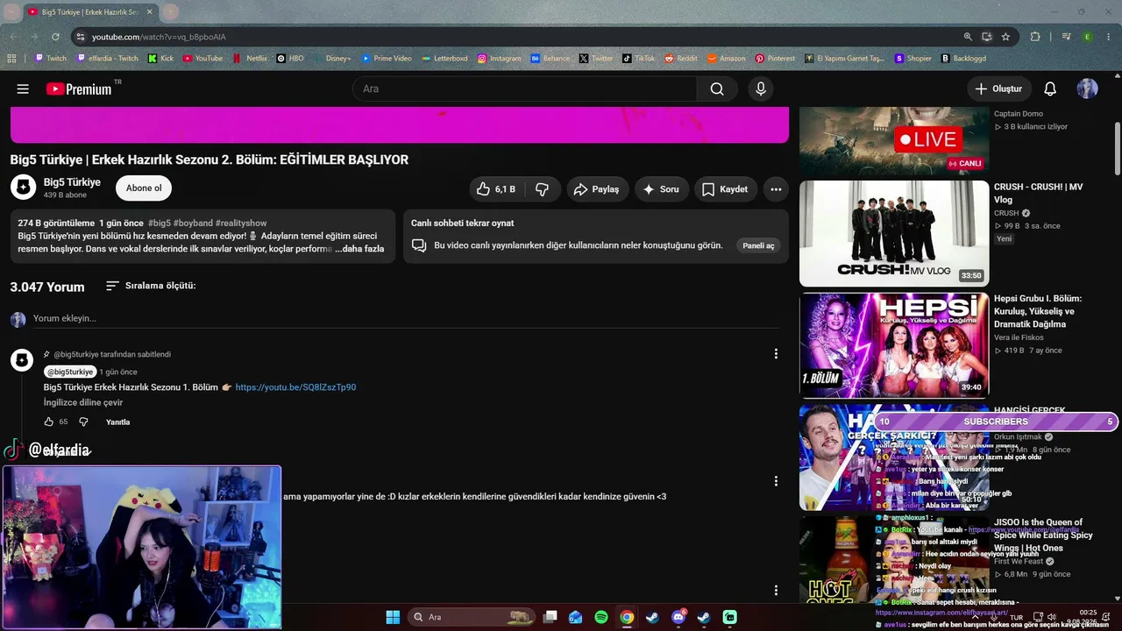Click the @big5turkiye author badge

click(x=70, y=372)
